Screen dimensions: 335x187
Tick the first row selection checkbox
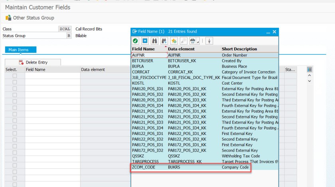coord(15,76)
